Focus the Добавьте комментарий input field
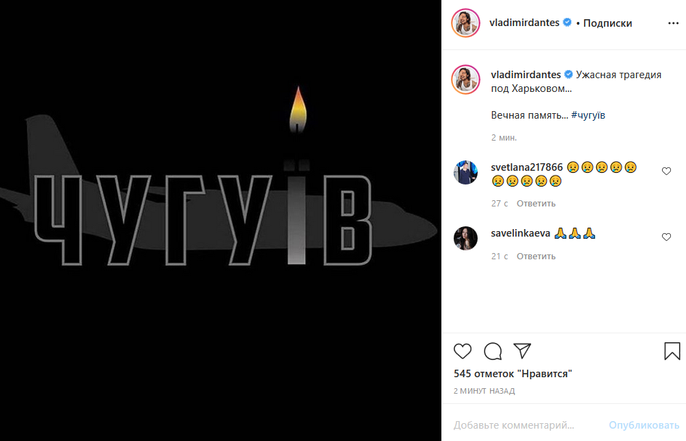Screen dimensions: 686x441 [526, 425]
